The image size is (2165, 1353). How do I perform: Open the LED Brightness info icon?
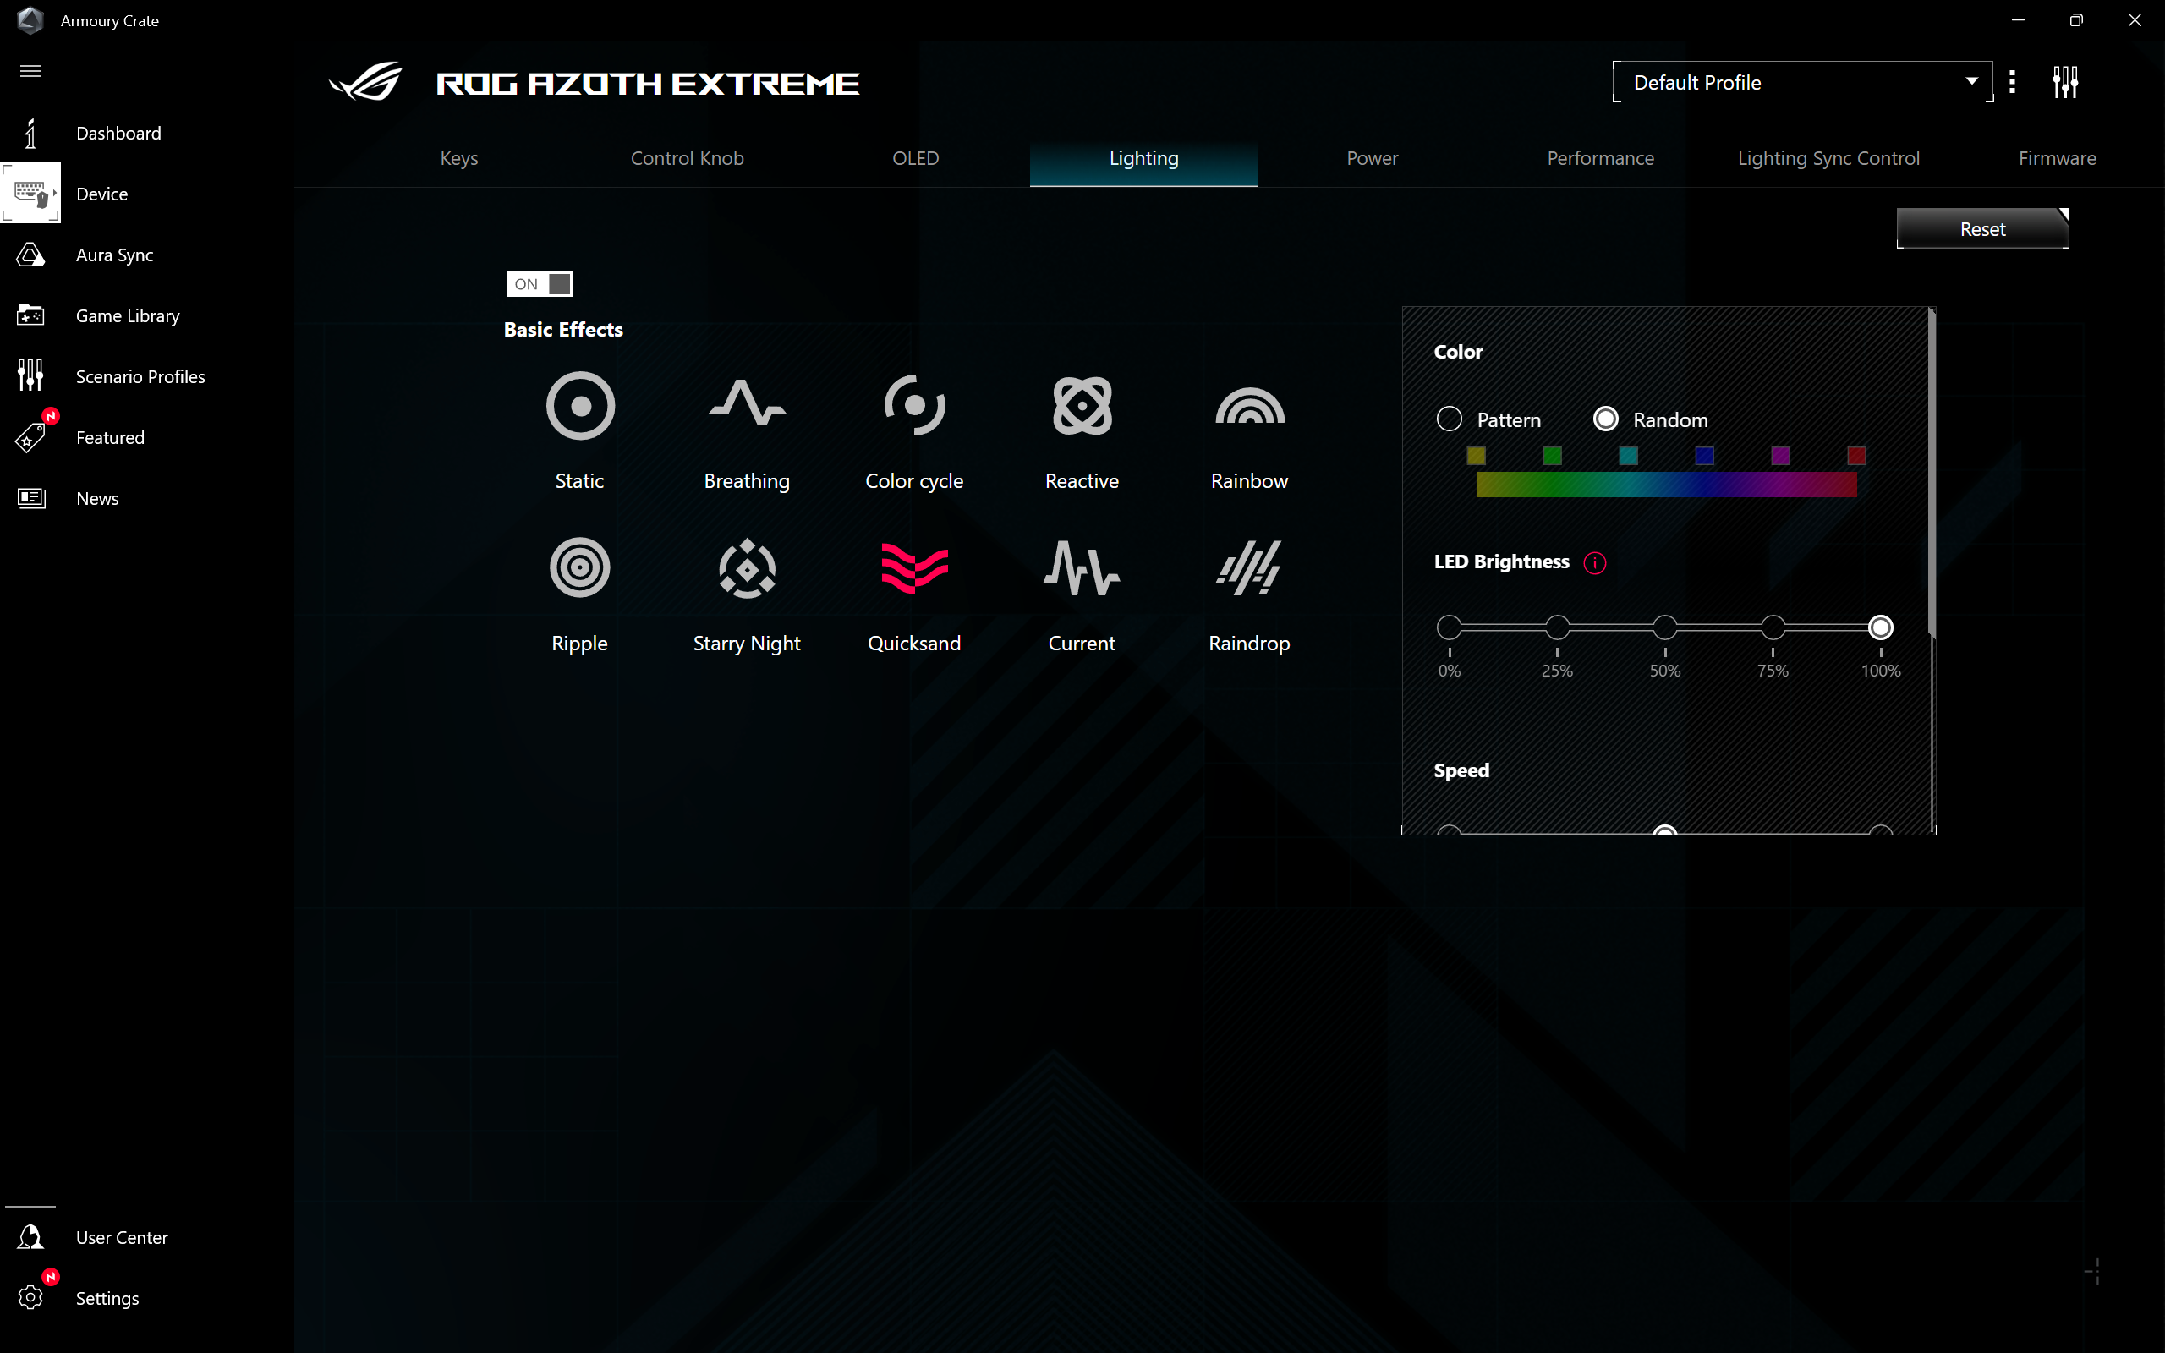click(1594, 563)
